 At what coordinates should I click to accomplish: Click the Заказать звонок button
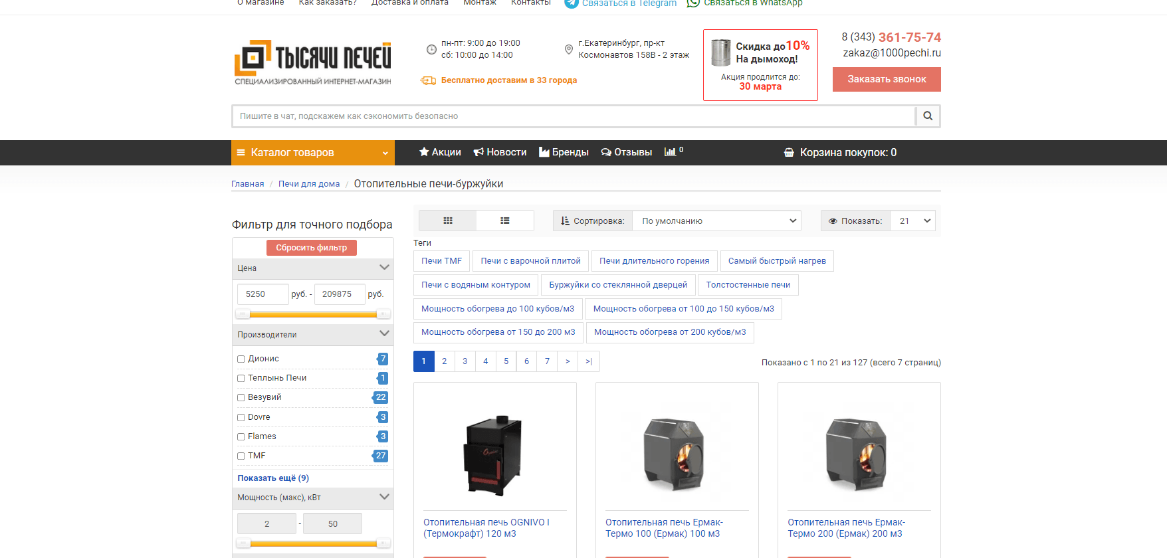[x=887, y=79]
